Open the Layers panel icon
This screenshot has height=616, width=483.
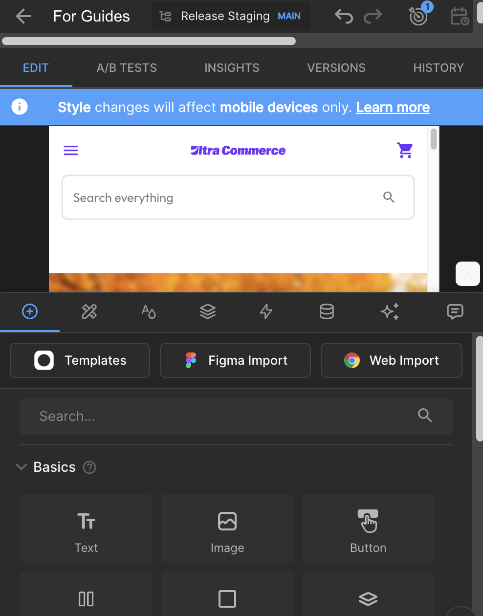click(x=208, y=311)
